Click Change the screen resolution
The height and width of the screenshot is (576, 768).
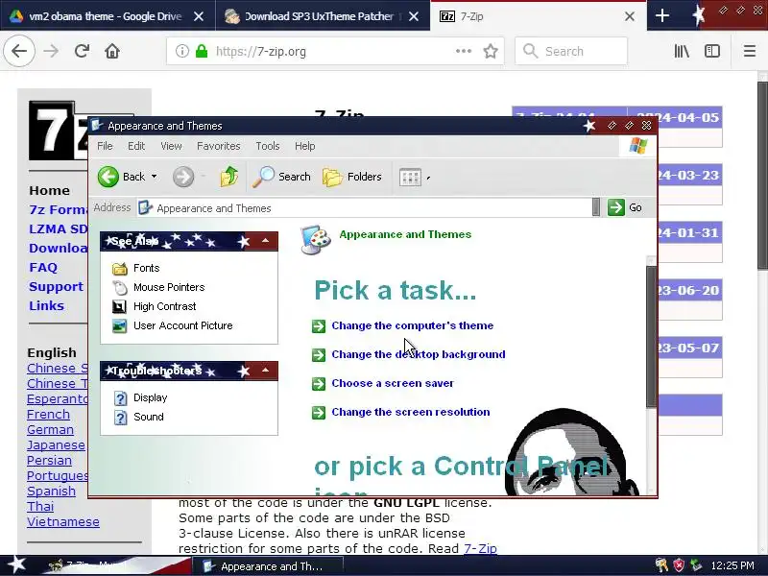pos(411,412)
